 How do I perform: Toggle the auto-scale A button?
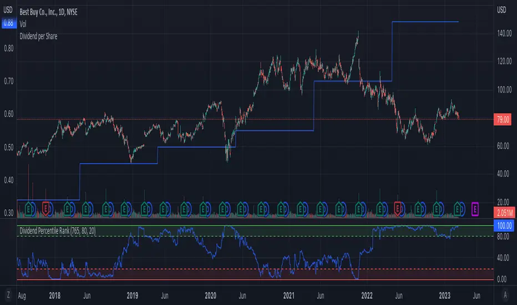point(505,295)
